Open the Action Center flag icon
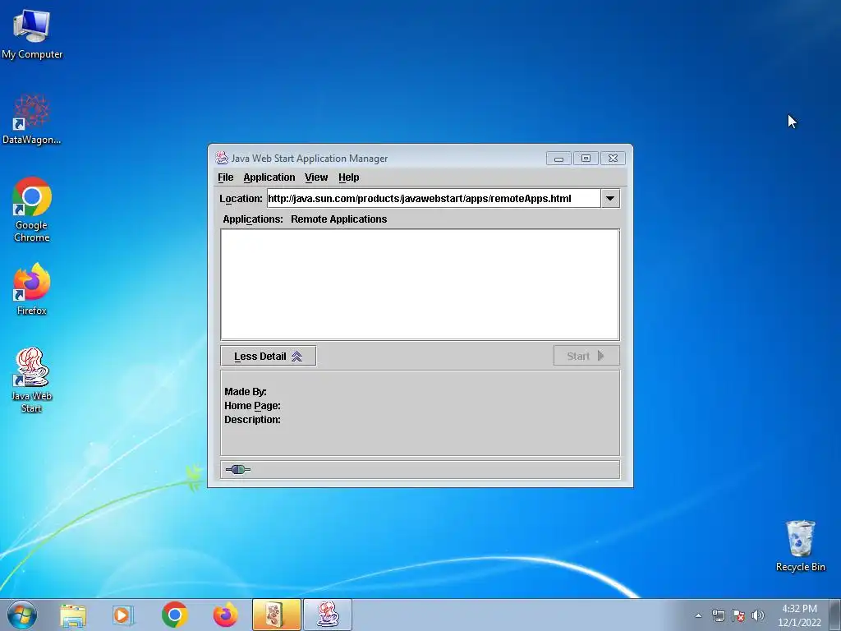The image size is (841, 631). [x=738, y=615]
